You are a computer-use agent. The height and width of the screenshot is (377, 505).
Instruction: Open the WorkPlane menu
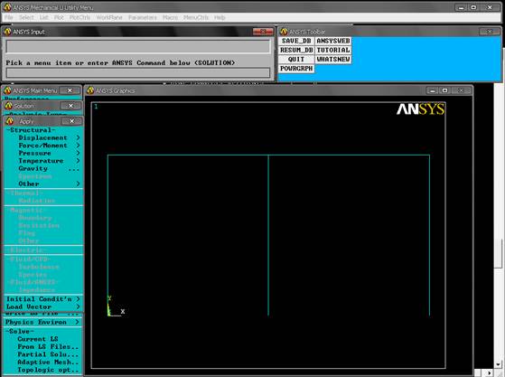pos(109,17)
